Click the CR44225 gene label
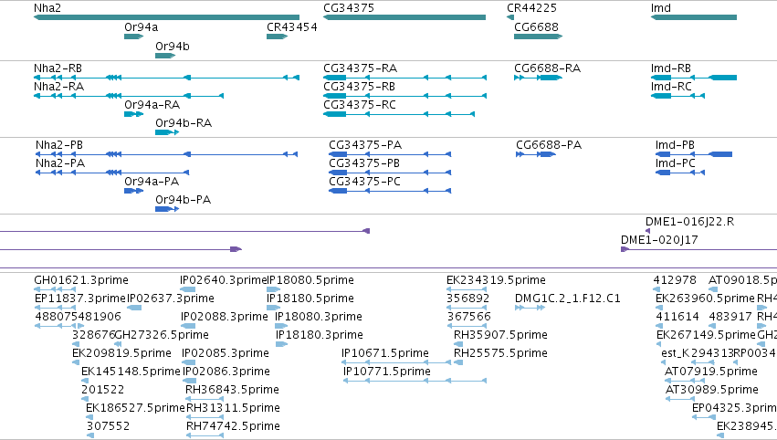 [531, 8]
